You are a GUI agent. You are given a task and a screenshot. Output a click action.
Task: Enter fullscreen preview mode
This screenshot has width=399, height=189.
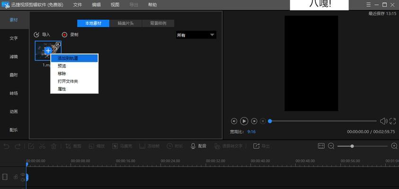pos(393,121)
